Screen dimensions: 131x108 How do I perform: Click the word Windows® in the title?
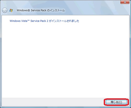tap(23, 10)
